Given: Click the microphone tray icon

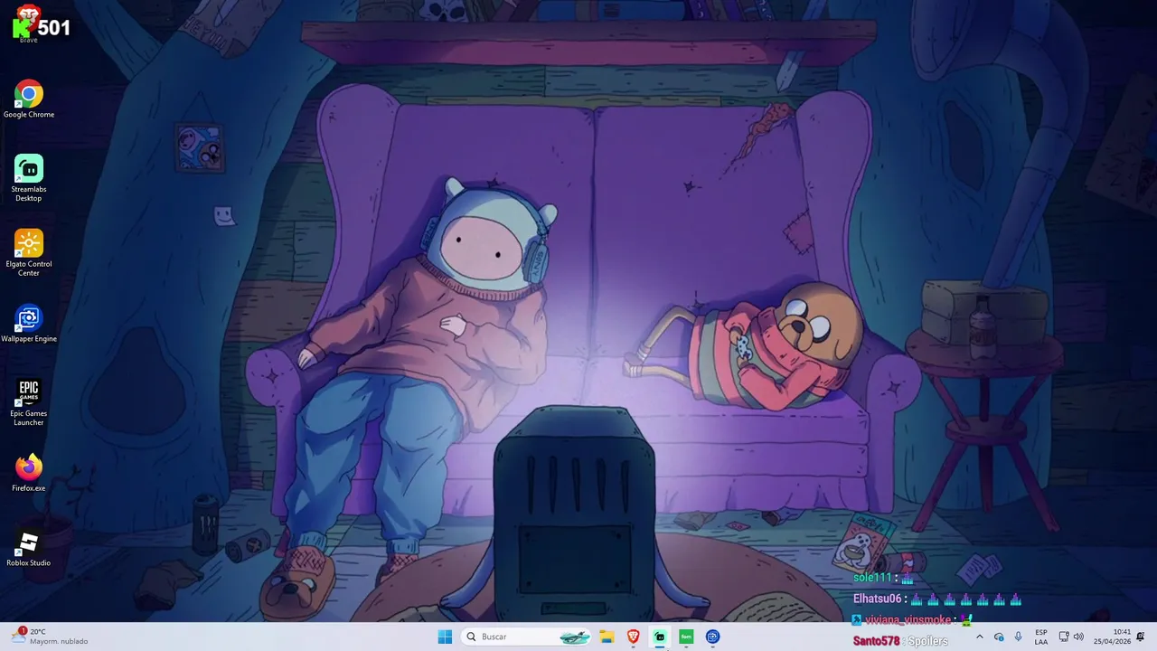Looking at the screenshot, I should point(1019,637).
